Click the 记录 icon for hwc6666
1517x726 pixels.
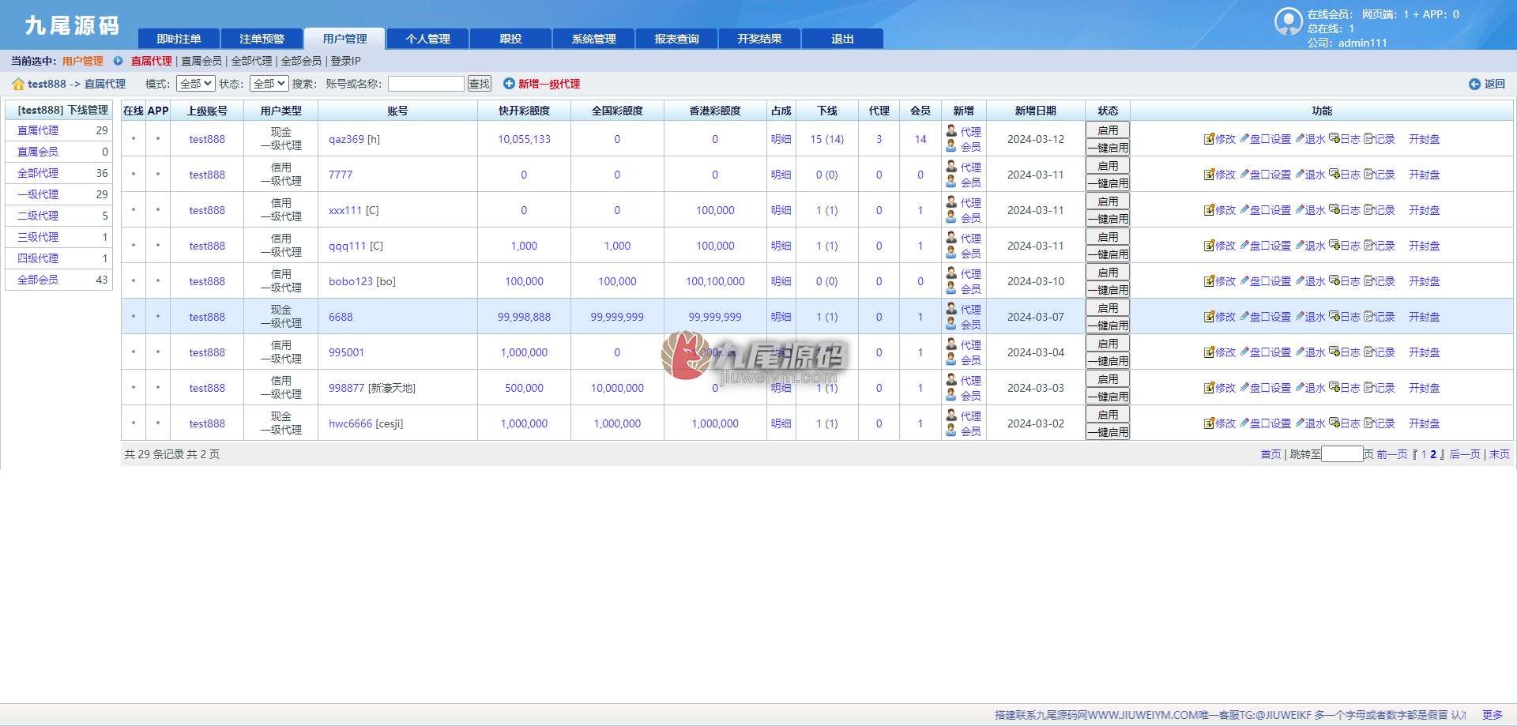coord(1369,423)
